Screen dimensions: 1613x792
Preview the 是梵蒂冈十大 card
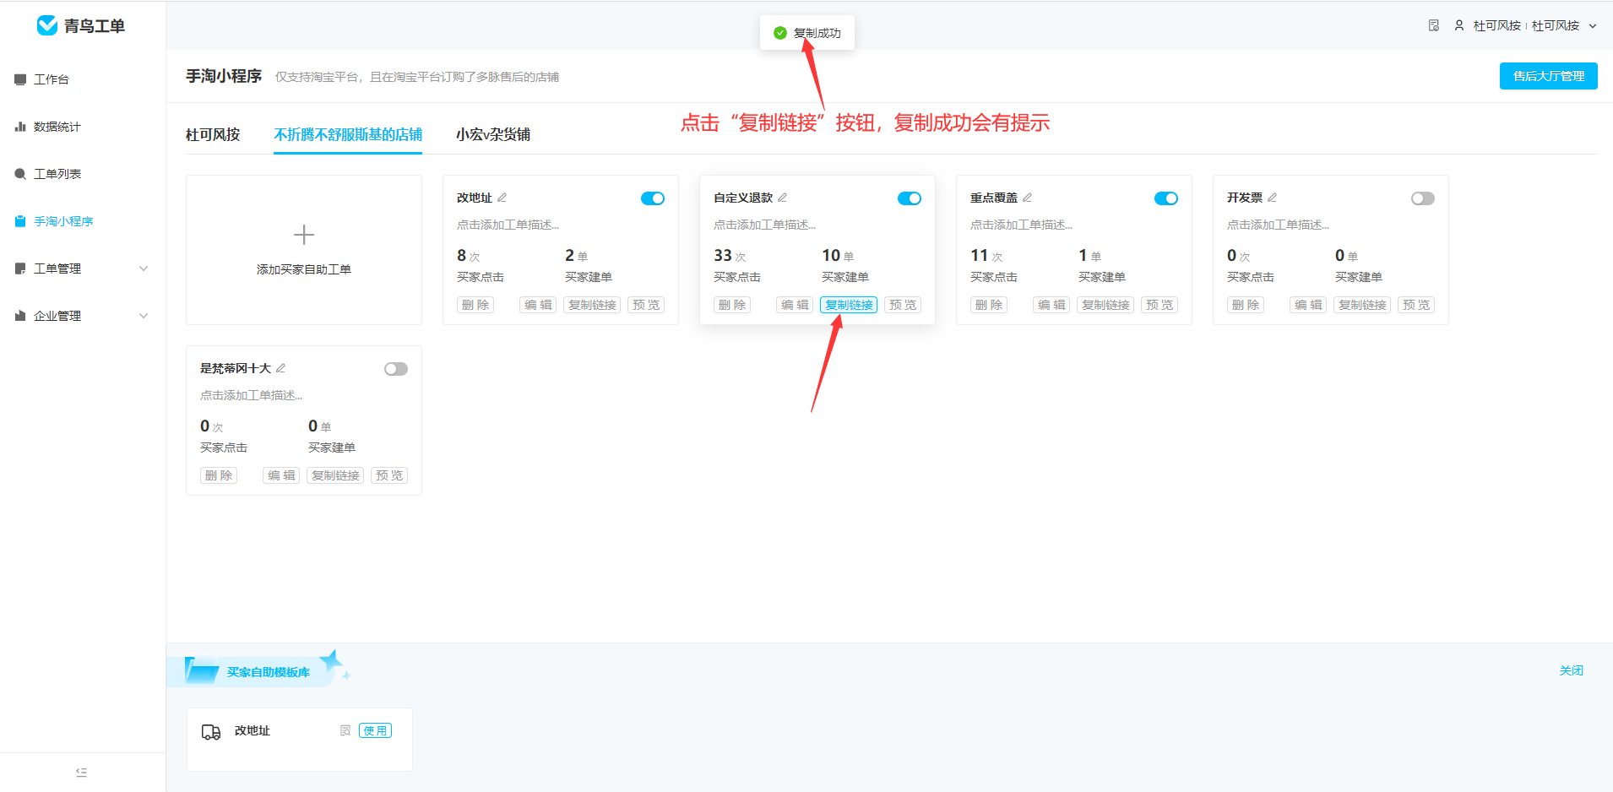coord(389,475)
